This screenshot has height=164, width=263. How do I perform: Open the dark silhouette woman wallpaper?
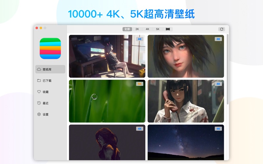pos(107,142)
